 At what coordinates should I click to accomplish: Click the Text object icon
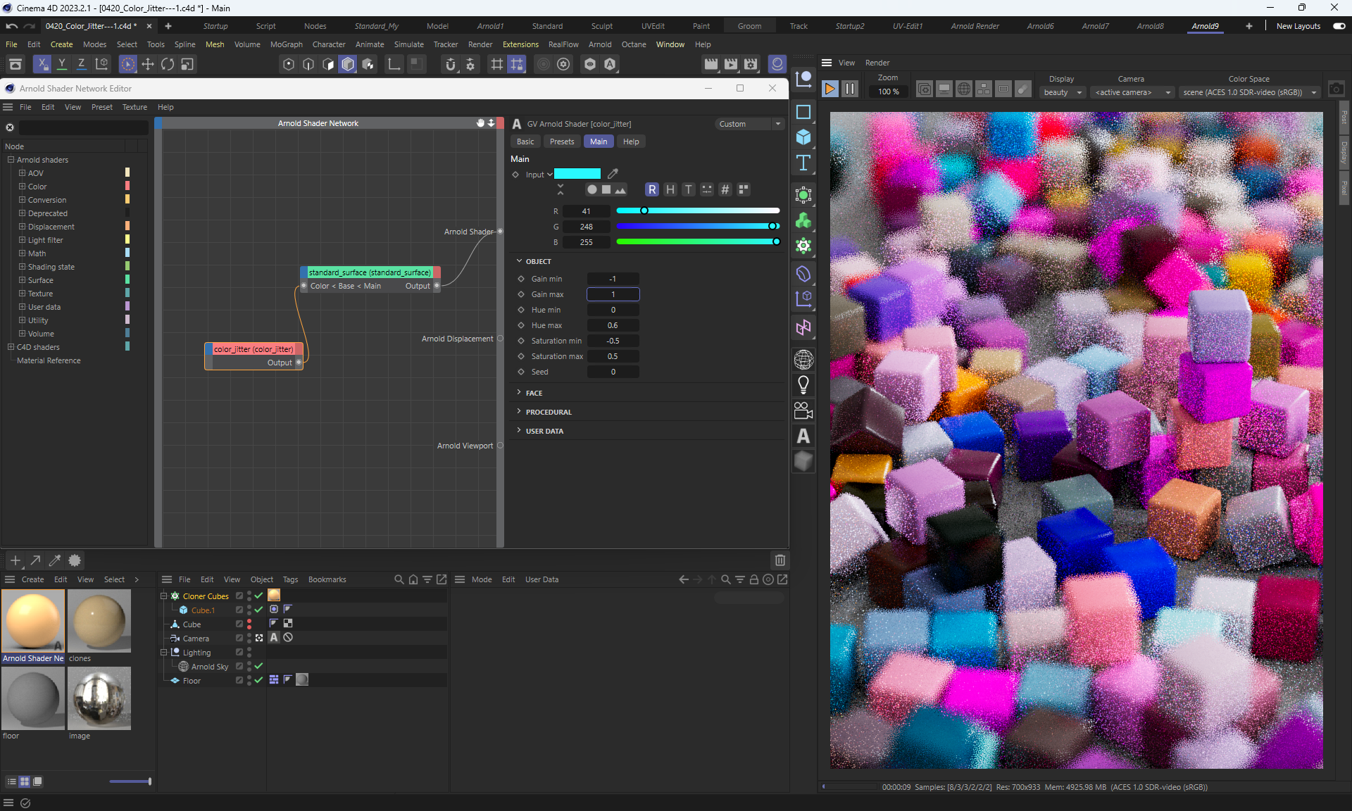click(803, 163)
